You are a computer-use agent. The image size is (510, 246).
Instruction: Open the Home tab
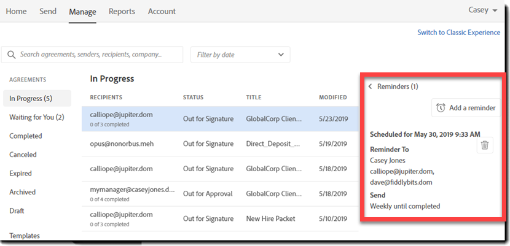tap(16, 11)
